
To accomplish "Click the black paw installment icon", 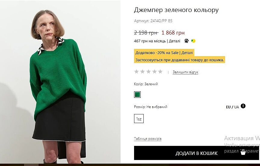I will 186,41.
